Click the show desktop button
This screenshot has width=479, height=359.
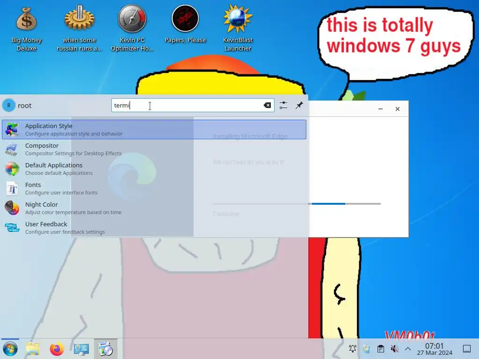pyautogui.click(x=467, y=349)
